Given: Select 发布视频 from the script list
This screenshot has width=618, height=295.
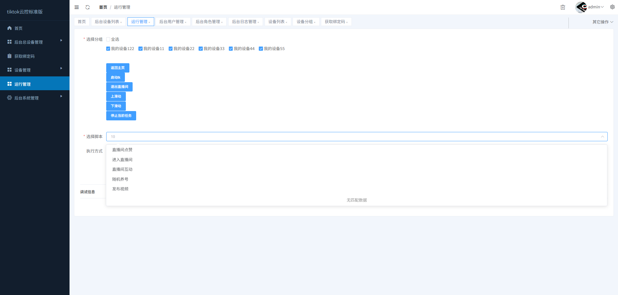Looking at the screenshot, I should 120,189.
